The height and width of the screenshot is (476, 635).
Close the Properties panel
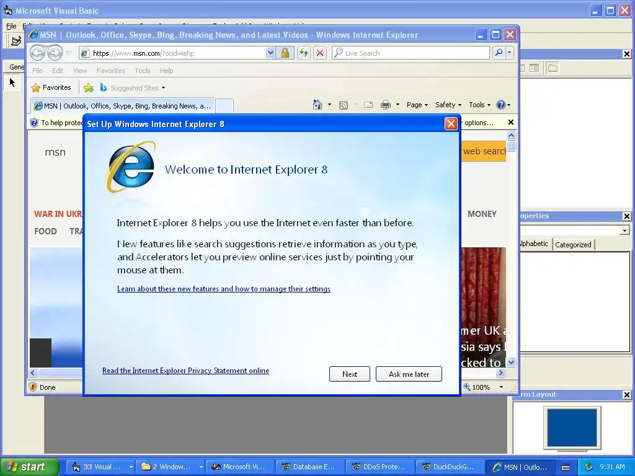(626, 216)
